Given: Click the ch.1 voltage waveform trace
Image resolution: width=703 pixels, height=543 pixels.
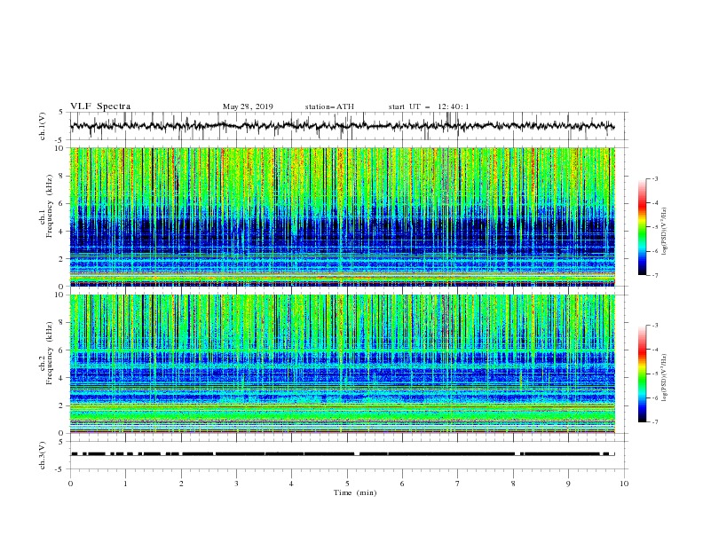Looking at the screenshot, I should point(342,125).
